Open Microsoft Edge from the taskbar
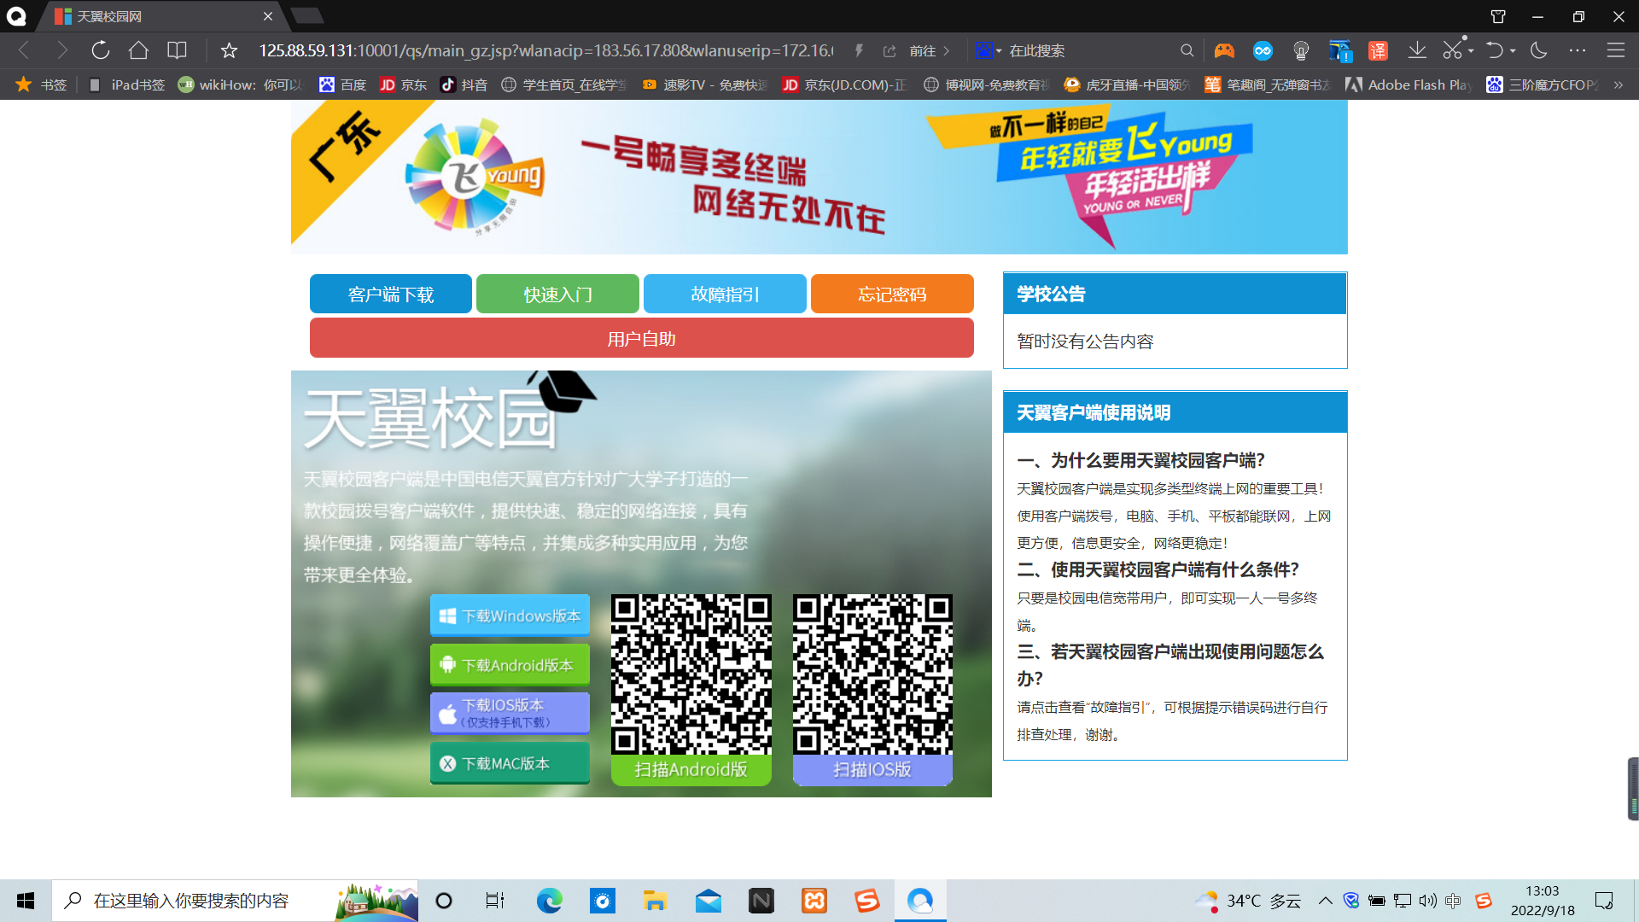Image resolution: width=1639 pixels, height=922 pixels. (549, 901)
